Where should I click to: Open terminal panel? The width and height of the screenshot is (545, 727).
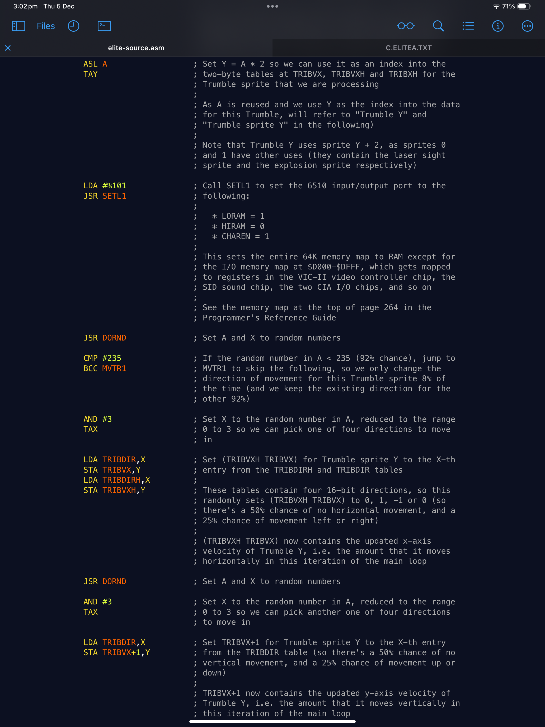tap(104, 26)
